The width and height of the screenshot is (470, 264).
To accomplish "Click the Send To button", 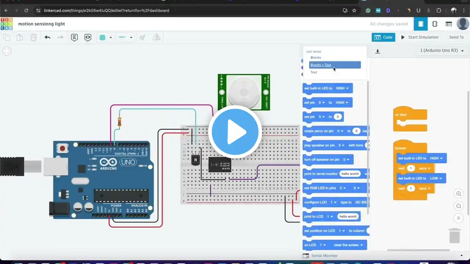I will click(x=456, y=37).
